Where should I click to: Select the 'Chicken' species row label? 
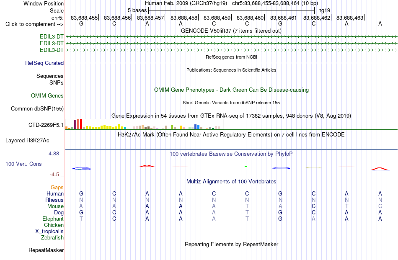pos(54,225)
